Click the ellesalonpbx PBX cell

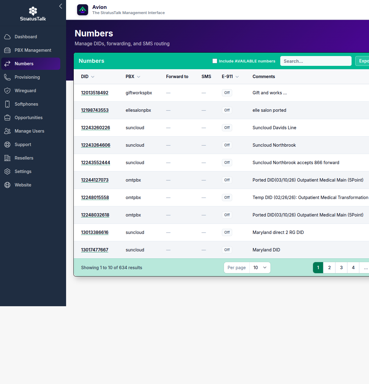pyautogui.click(x=138, y=110)
